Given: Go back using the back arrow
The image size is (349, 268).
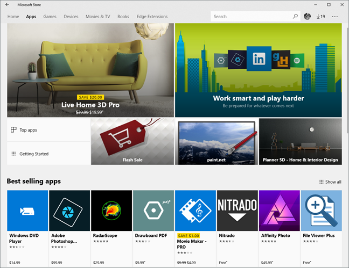Looking at the screenshot, I should click(8, 4).
